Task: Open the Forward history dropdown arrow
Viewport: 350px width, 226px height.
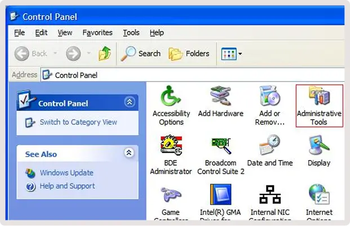Action: tap(88, 54)
